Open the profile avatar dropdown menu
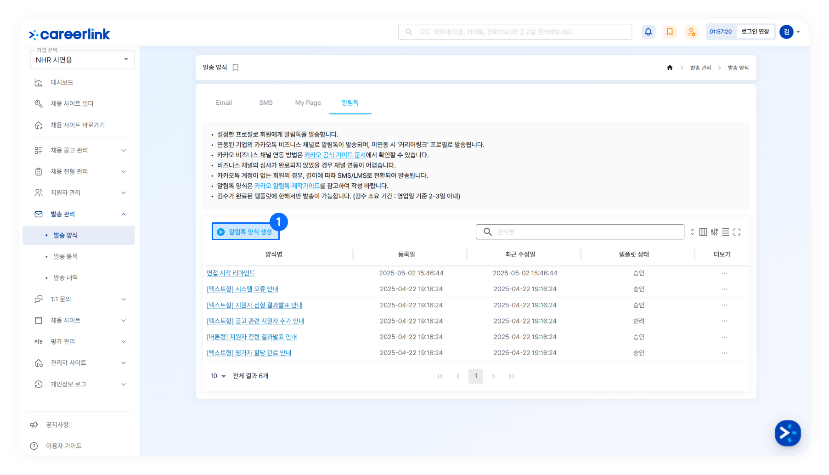 coord(790,32)
